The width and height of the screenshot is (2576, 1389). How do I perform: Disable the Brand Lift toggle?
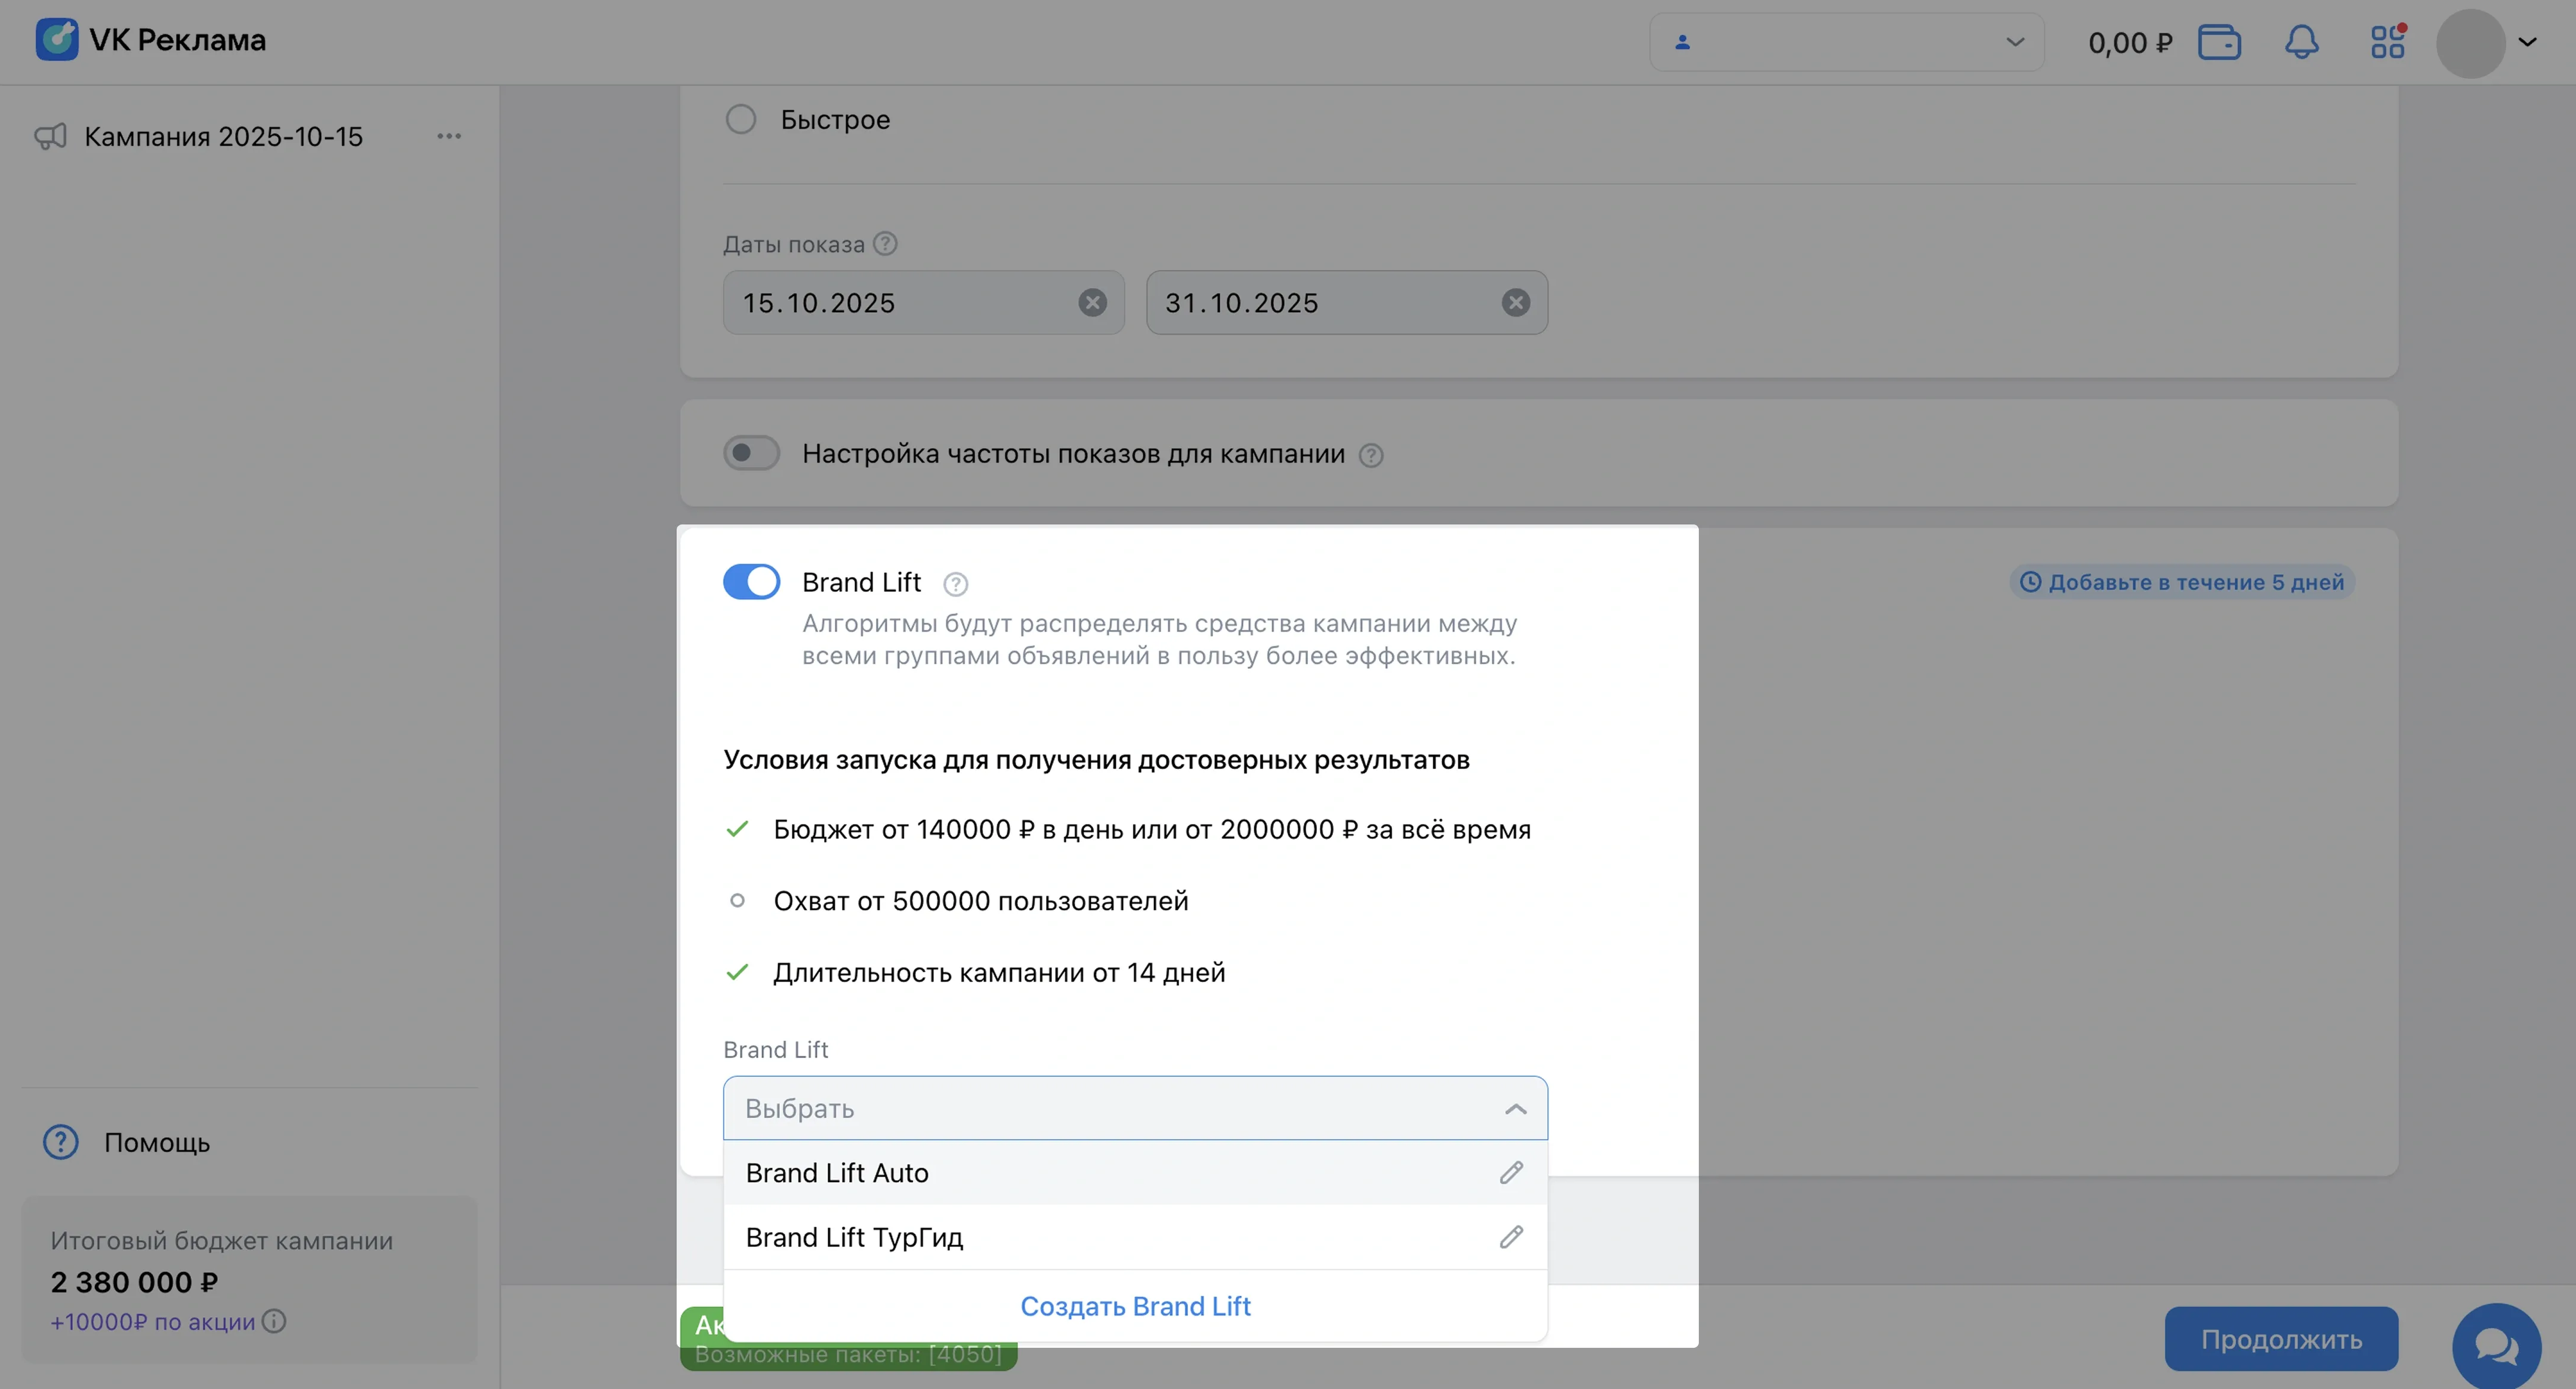tap(751, 582)
